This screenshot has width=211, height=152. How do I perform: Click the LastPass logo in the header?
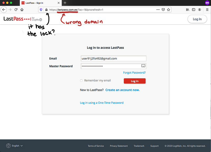23,19
